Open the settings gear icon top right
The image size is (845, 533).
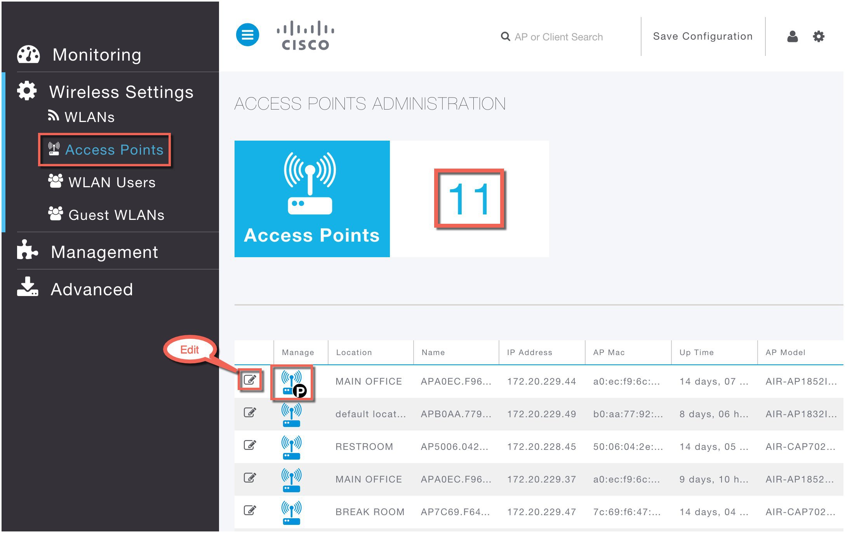(819, 36)
